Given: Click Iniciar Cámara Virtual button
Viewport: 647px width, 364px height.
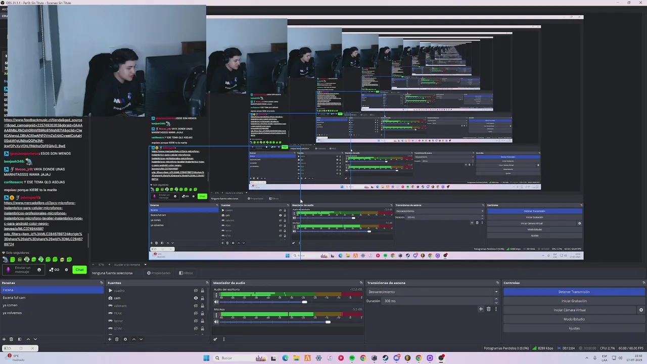Looking at the screenshot, I should coord(570,310).
